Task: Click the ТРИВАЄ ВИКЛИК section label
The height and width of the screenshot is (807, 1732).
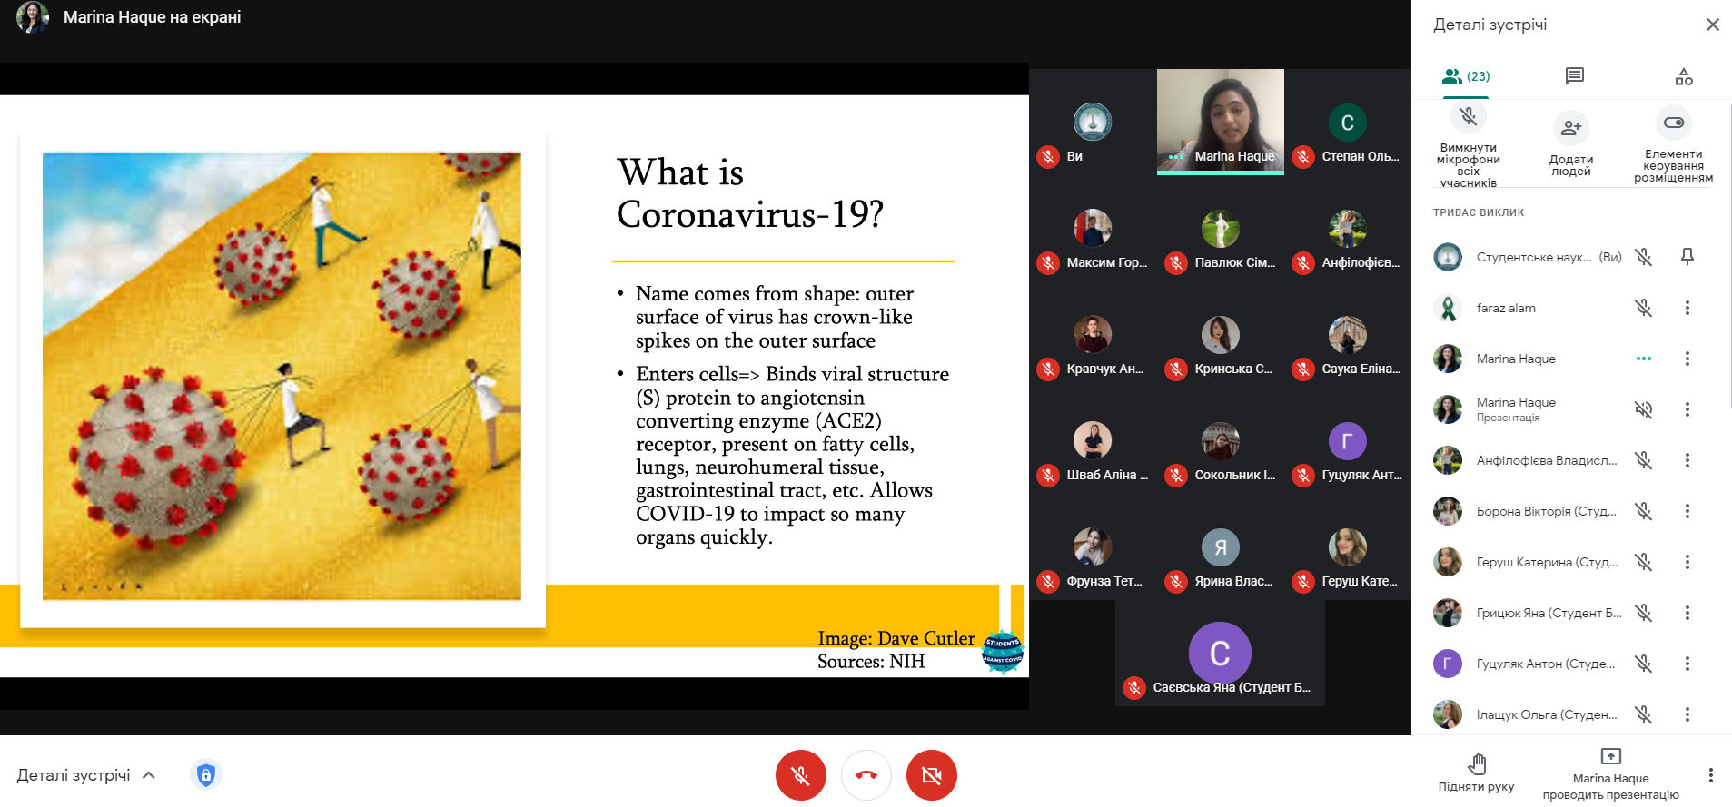Action: [x=1479, y=212]
